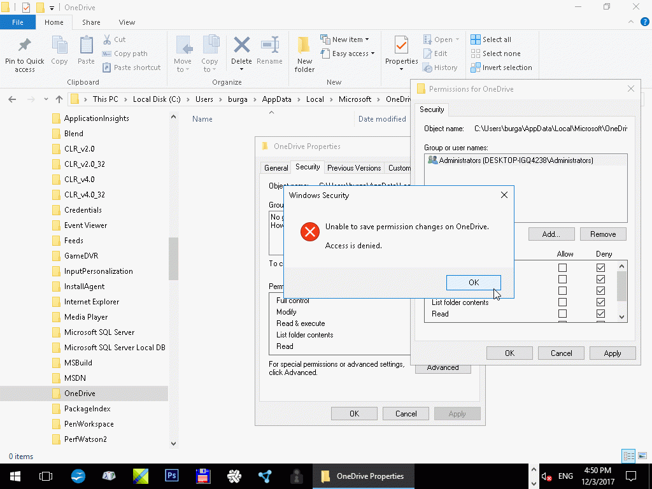Open the Explorer help question mark

(645, 22)
